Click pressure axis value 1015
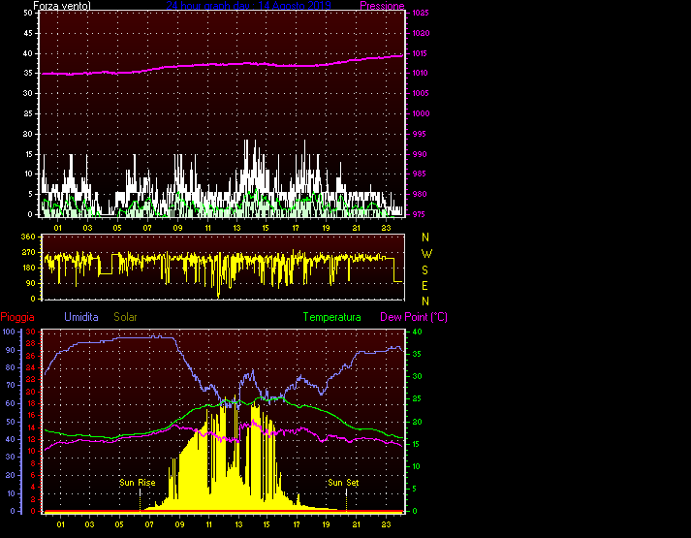This screenshot has width=691, height=538. pos(421,53)
